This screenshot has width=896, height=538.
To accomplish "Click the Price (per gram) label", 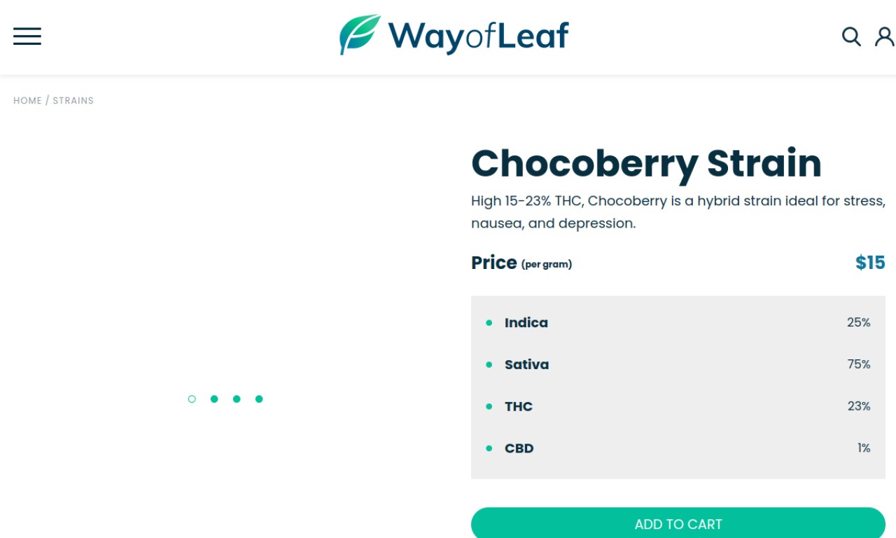I will 521,263.
